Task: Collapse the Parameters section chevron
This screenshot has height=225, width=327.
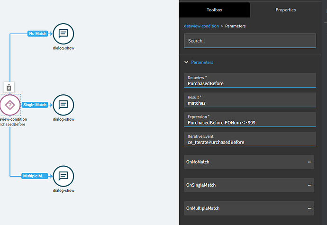Action: pyautogui.click(x=186, y=62)
